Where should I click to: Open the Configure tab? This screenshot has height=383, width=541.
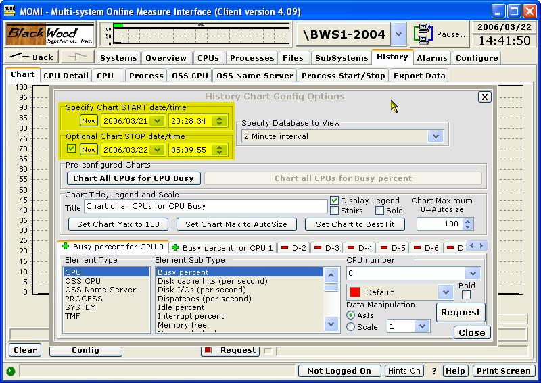(477, 58)
